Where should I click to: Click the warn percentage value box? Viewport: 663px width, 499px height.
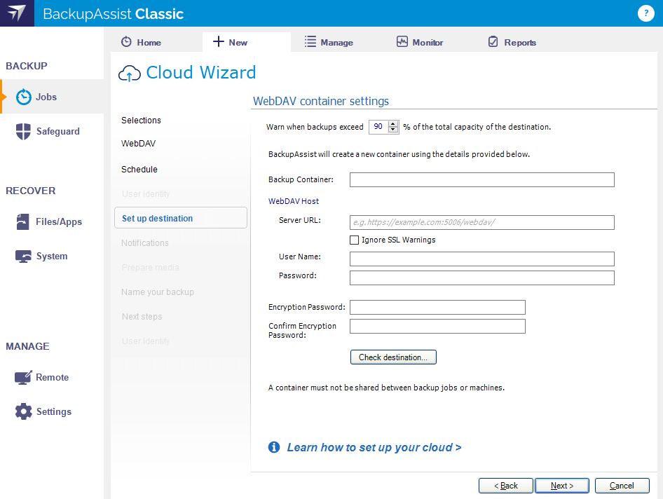coord(379,127)
